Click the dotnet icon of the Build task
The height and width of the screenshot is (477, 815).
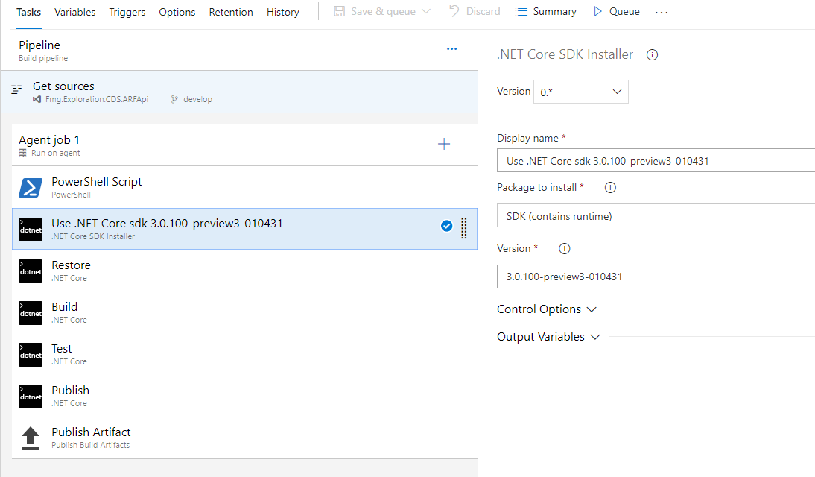pyautogui.click(x=31, y=312)
